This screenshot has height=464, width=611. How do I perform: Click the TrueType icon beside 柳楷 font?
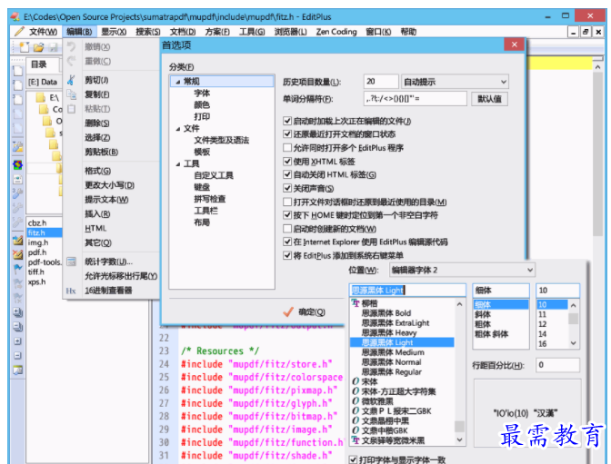click(356, 303)
